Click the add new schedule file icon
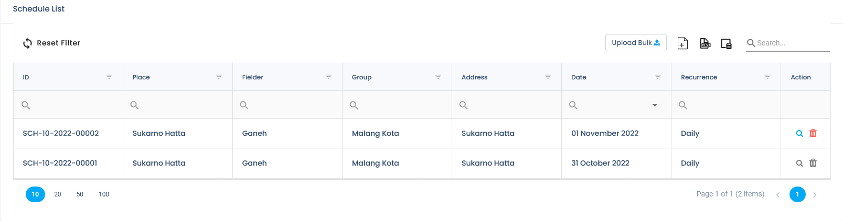 (682, 43)
